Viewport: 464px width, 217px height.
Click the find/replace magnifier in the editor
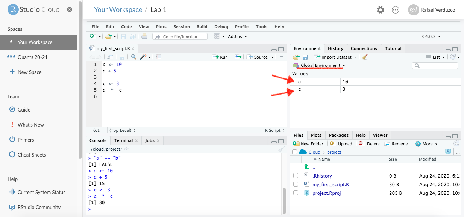tap(133, 57)
